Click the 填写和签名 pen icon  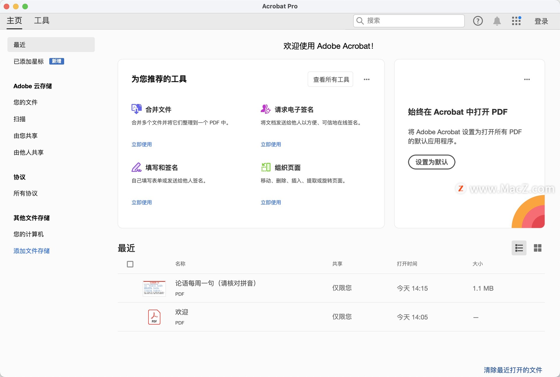(x=136, y=167)
